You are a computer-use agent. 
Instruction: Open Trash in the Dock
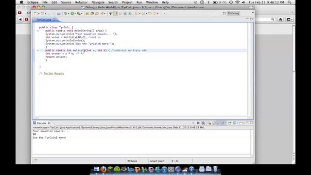[x=215, y=169]
